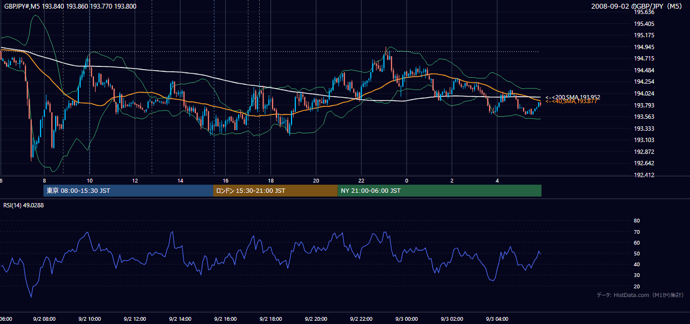The image size is (690, 324).
Task: Click the RSI level 70 axis label
Action: tap(637, 232)
